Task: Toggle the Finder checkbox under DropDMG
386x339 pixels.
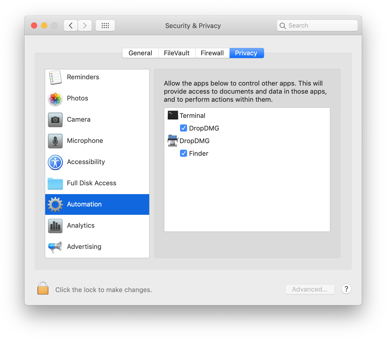Action: pyautogui.click(x=184, y=153)
